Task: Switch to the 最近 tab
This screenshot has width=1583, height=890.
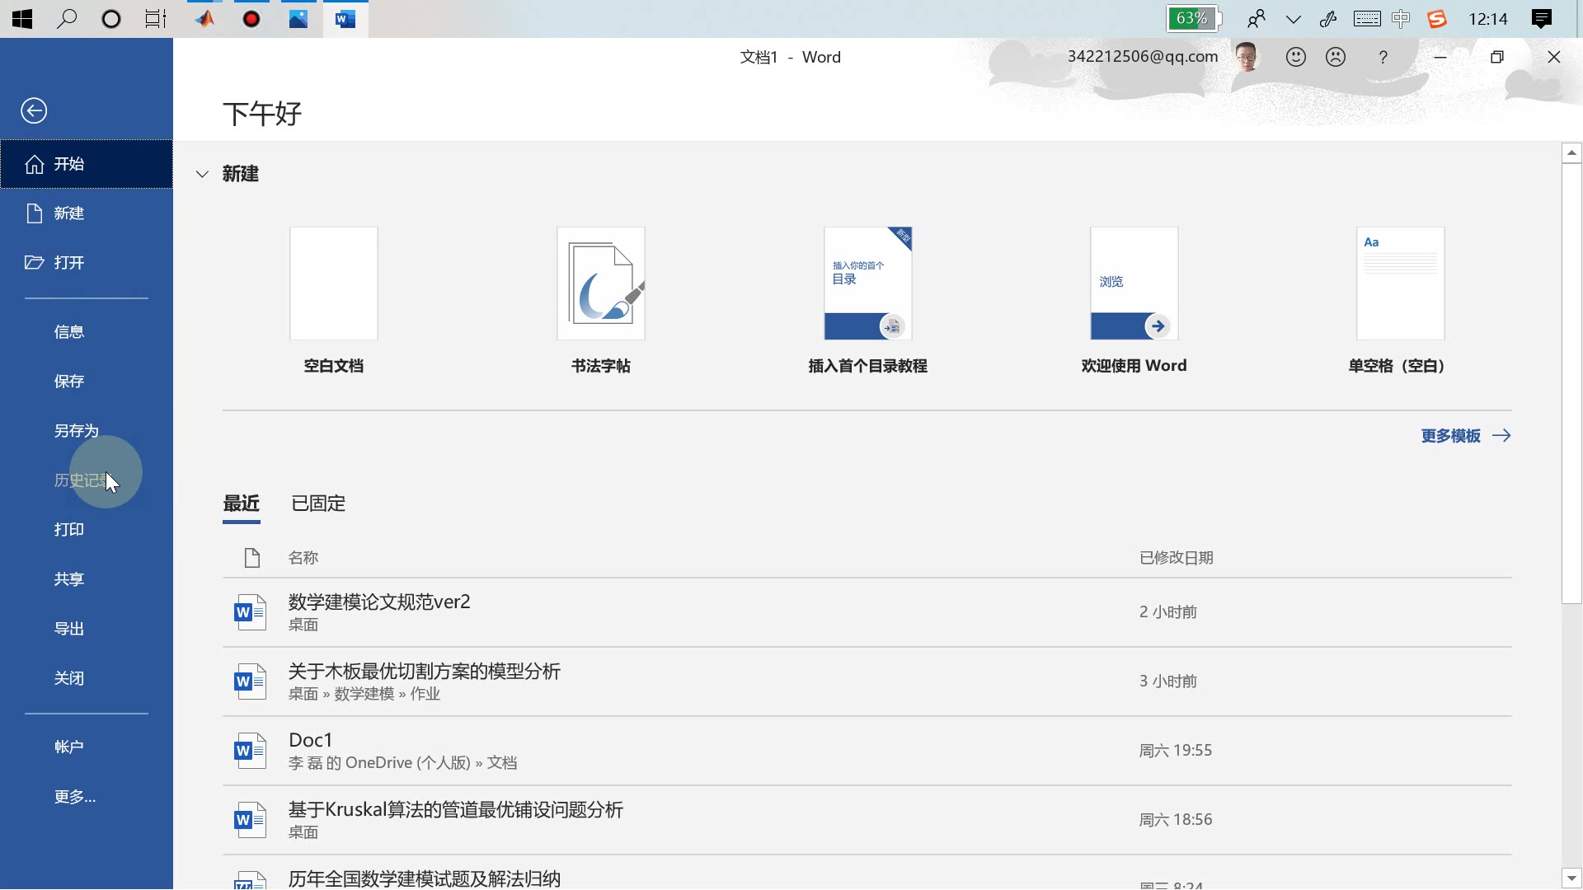Action: (x=242, y=504)
